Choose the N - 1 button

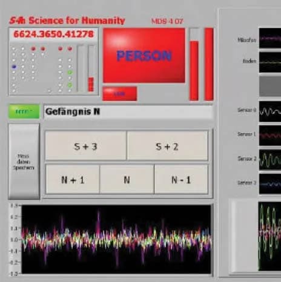181,179
